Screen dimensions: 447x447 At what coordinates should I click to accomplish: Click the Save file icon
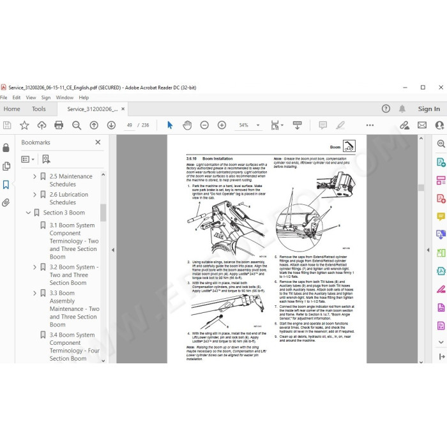coord(7,125)
